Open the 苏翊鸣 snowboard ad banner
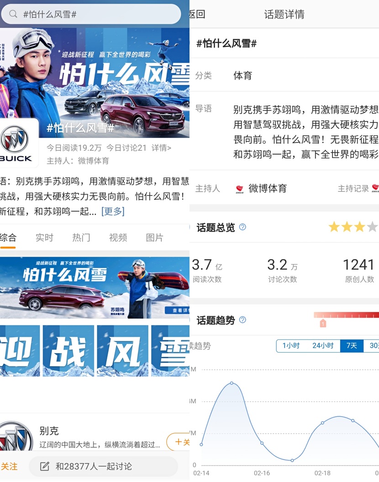379x482 pixels. tap(95, 288)
